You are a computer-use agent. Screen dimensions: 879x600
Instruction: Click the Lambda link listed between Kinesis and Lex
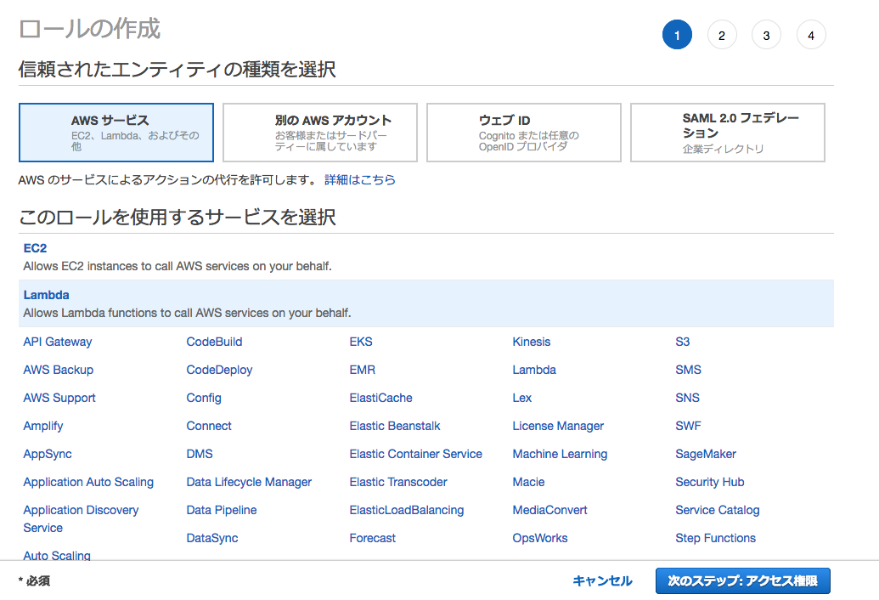tap(534, 370)
